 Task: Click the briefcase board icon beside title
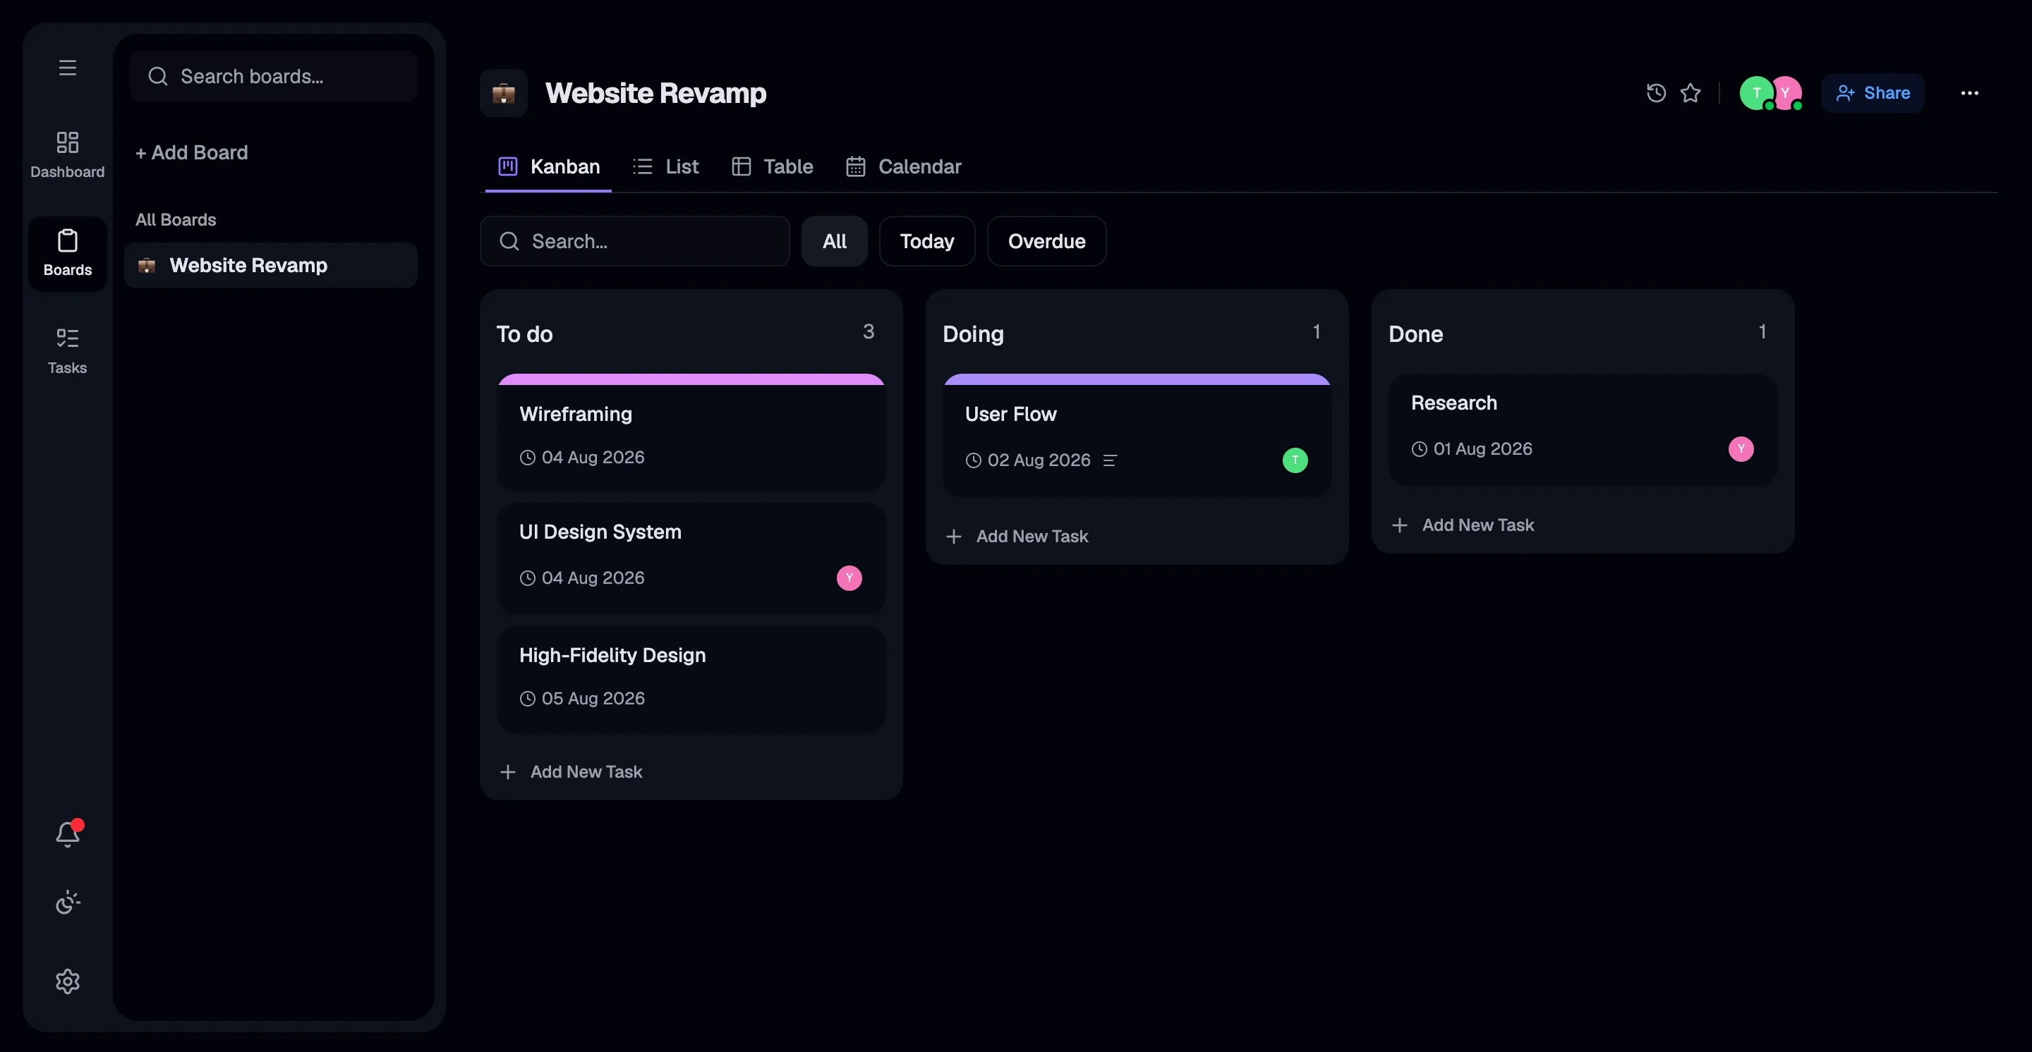tap(503, 93)
